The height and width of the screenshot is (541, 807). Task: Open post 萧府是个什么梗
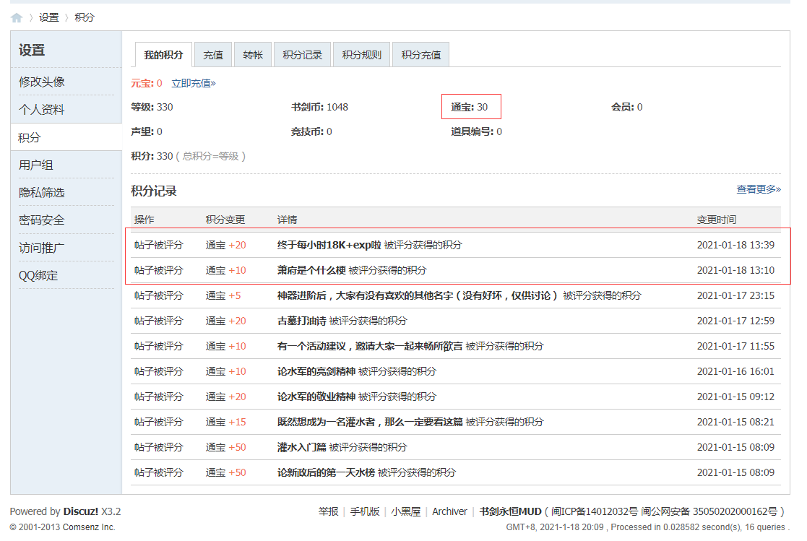(x=311, y=270)
